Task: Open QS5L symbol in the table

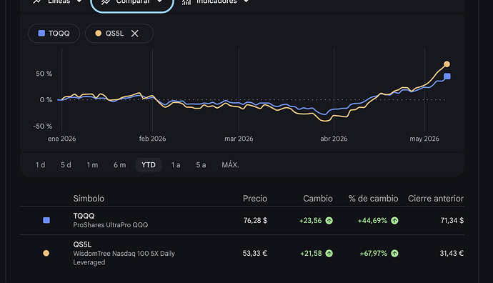Action: (82, 244)
